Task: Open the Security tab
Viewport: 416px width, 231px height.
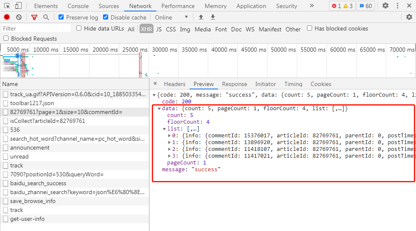Action: tap(287, 6)
